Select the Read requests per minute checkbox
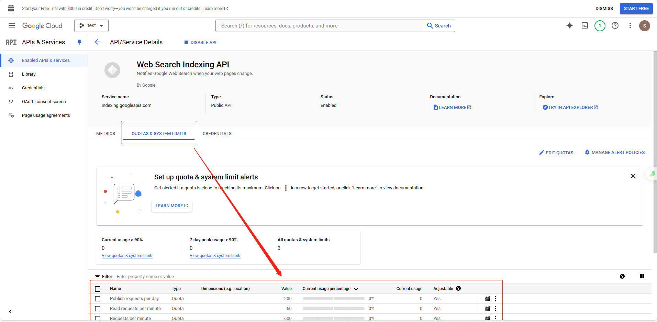The width and height of the screenshot is (657, 322). coord(98,309)
